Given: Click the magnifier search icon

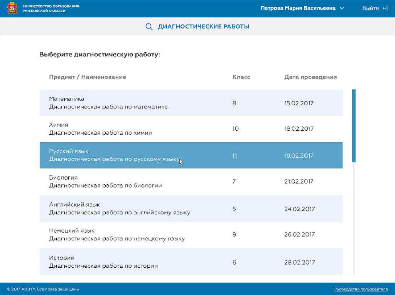Looking at the screenshot, I should 149,27.
